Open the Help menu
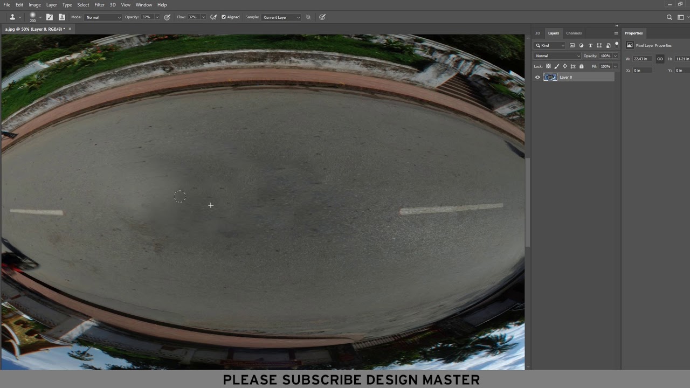Image resolution: width=690 pixels, height=388 pixels. pos(162,5)
